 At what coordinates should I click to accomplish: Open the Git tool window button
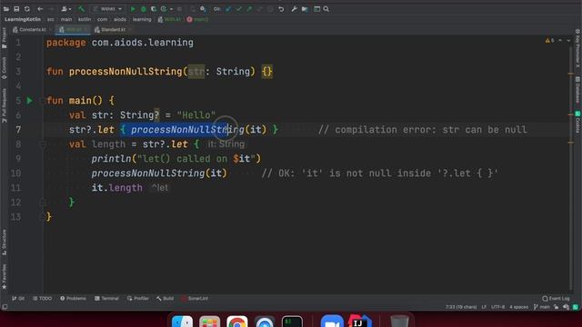18,299
